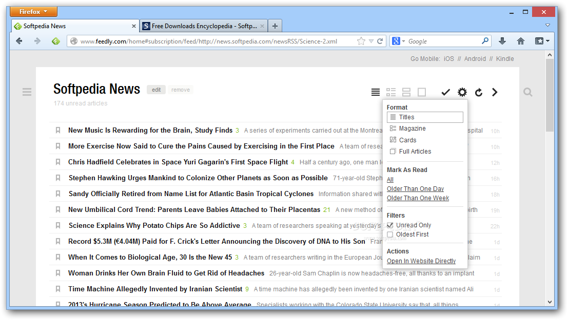Click the scrollbar down arrow
The width and height of the screenshot is (568, 320).
coord(550,302)
